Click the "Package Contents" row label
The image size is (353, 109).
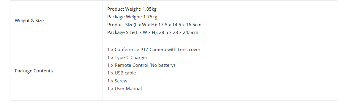(34, 71)
